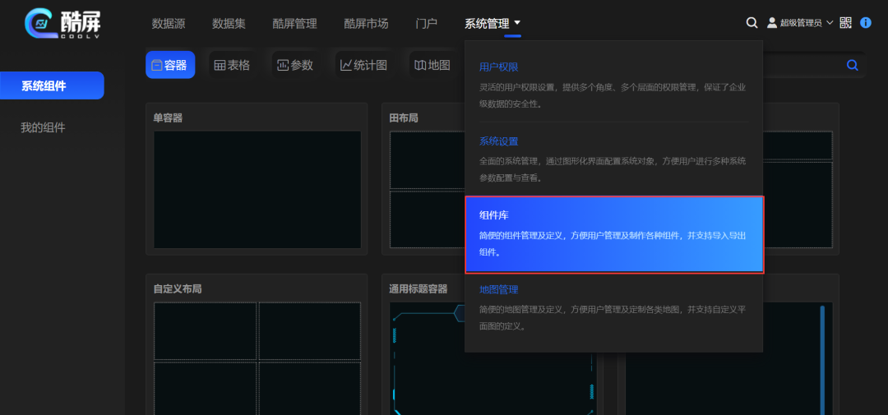Image resolution: width=888 pixels, height=415 pixels.
Task: Expand the 超级管理员 user dropdown
Action: click(800, 23)
